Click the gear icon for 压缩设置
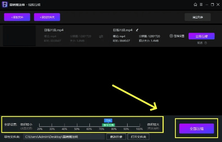Viewport: 222px width, 142px height. (171, 36)
